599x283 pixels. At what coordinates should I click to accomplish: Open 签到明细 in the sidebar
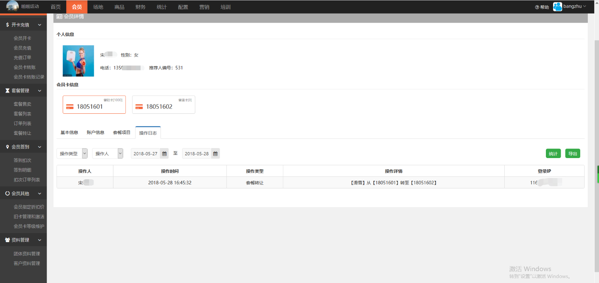(22, 170)
